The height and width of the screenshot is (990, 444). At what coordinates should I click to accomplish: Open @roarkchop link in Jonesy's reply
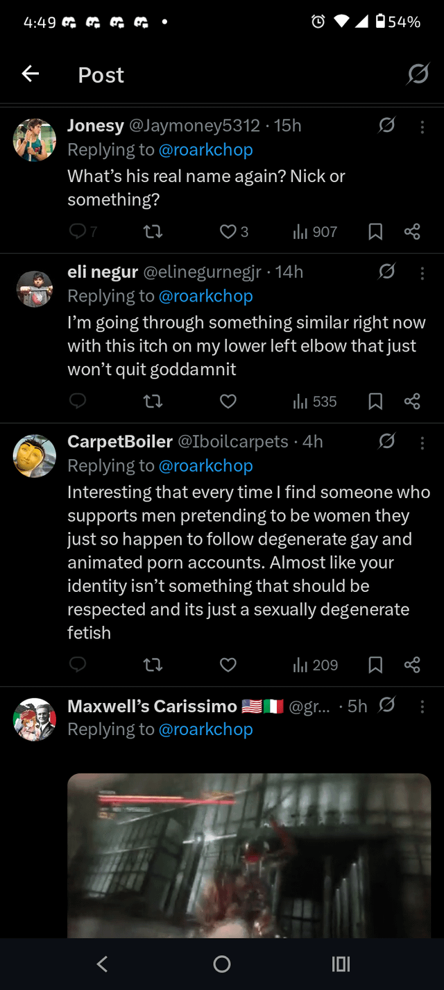[x=206, y=150]
